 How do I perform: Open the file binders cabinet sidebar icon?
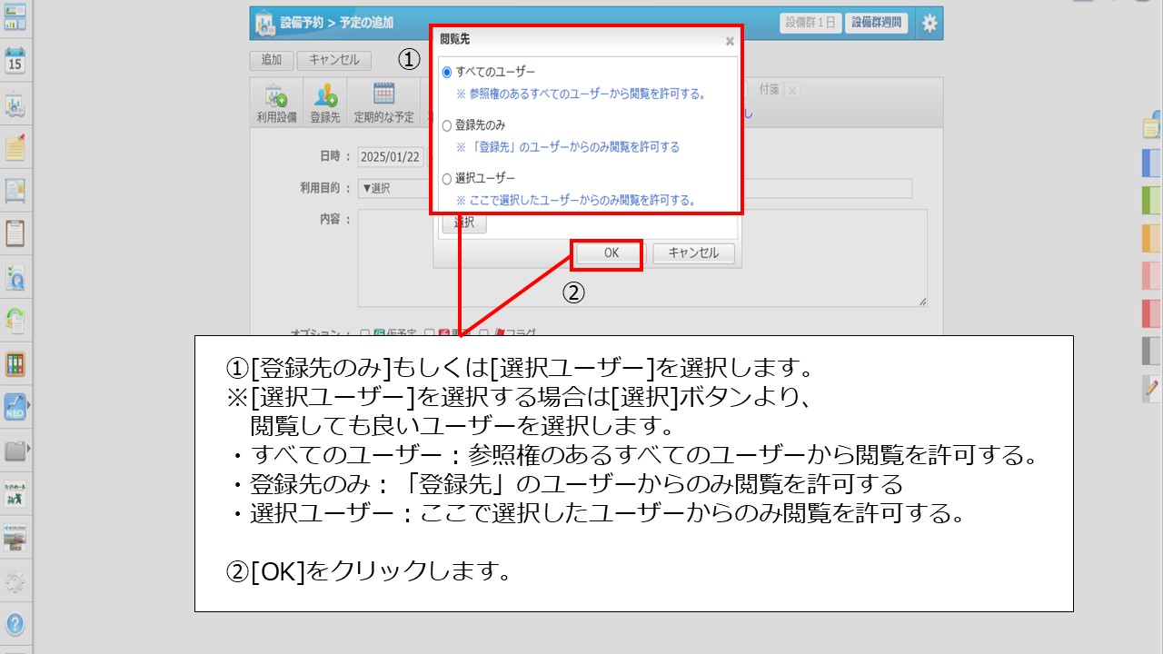(15, 364)
